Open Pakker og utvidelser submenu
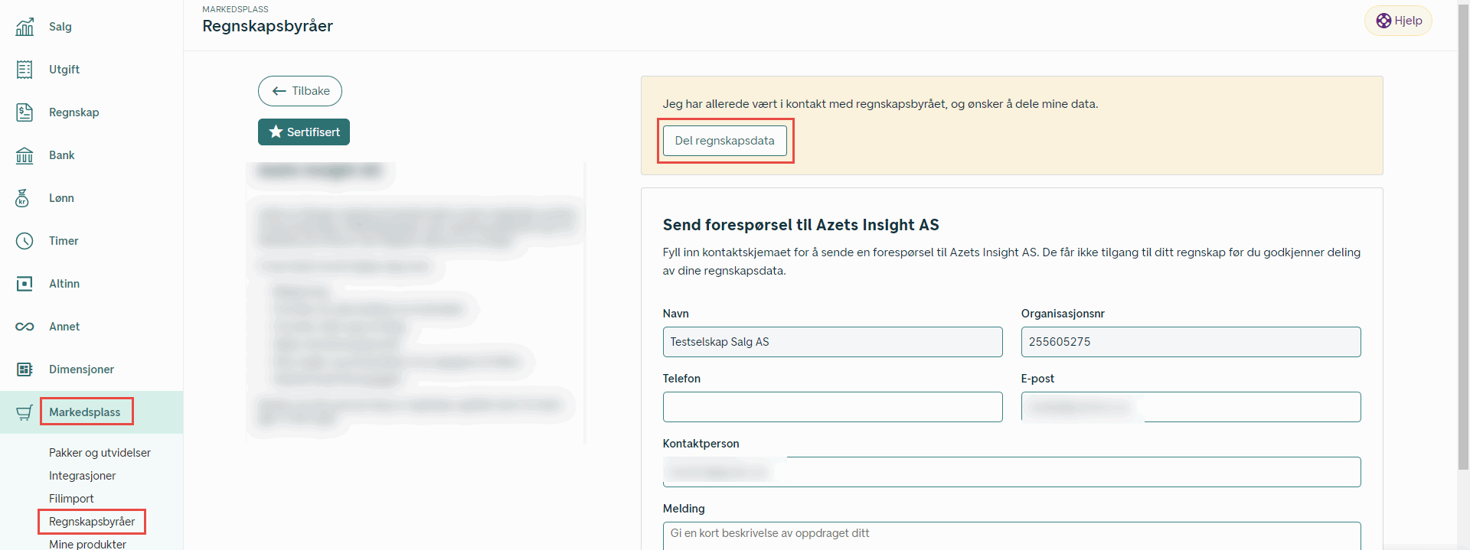Viewport: 1470px width, 550px height. pyautogui.click(x=100, y=453)
